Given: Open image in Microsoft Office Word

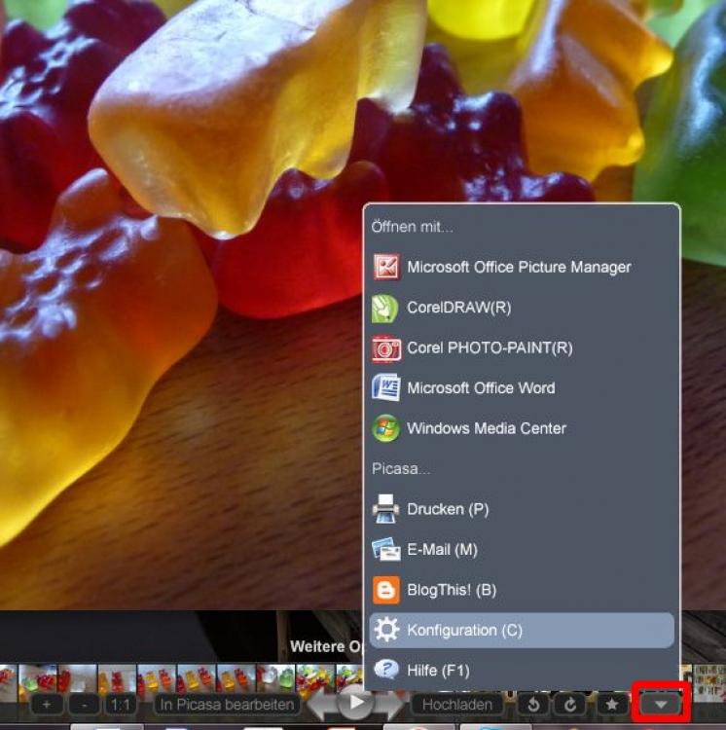Looking at the screenshot, I should (x=481, y=387).
